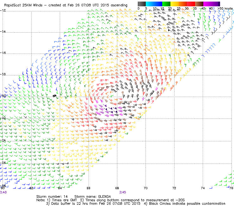Image resolution: width=234 pixels, height=206 pixels.
Task: Click the '-14' latitude axis label
Action: [3, 31]
